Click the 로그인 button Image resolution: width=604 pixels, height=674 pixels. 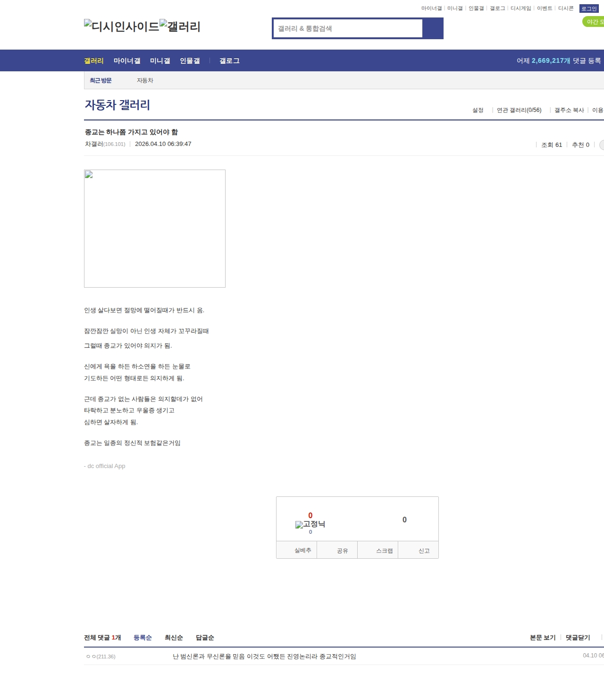(589, 9)
